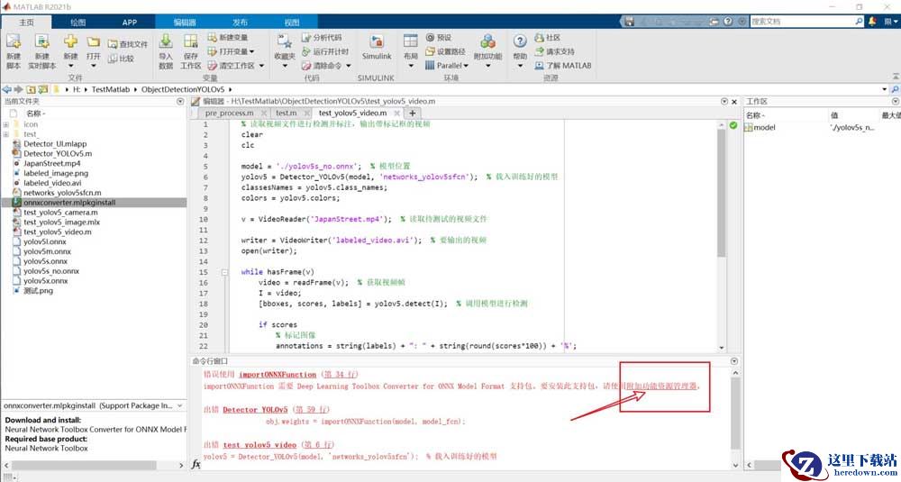901x482 pixels.
Task: Click 比较 (Compare) in the toolbar
Action: coord(122,59)
